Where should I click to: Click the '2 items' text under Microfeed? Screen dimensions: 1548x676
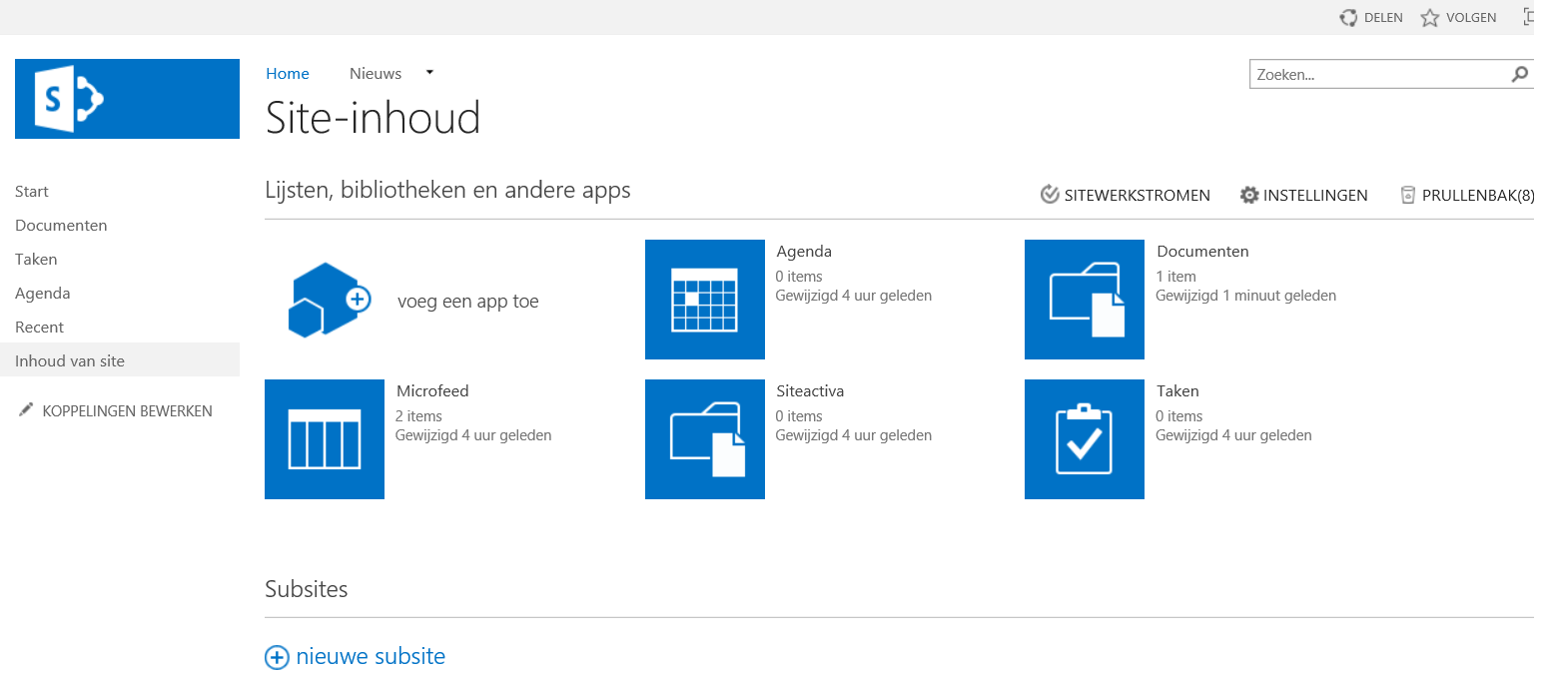(418, 416)
